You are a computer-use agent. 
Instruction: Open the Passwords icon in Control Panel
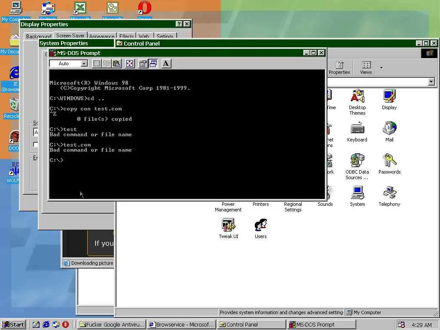[x=389, y=164]
